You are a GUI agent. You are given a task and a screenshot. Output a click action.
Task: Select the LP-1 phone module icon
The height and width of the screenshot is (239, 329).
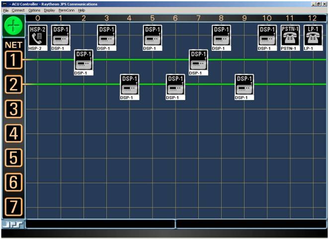tap(313, 35)
